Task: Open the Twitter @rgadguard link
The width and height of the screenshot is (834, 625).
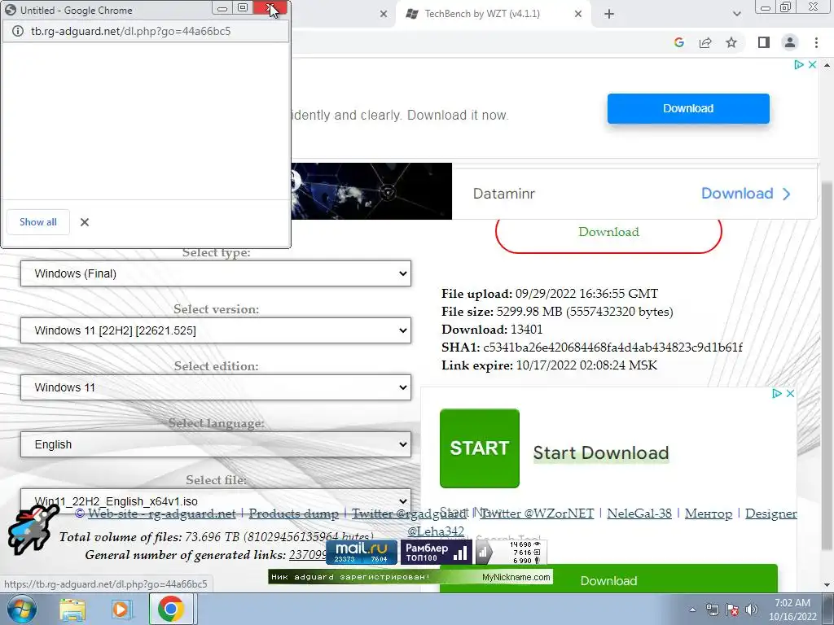Action: 409,514
